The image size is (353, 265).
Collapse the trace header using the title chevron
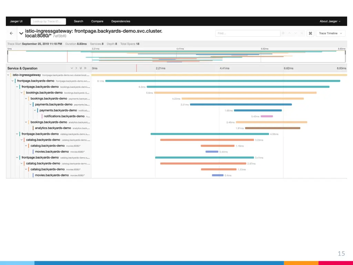click(x=21, y=33)
